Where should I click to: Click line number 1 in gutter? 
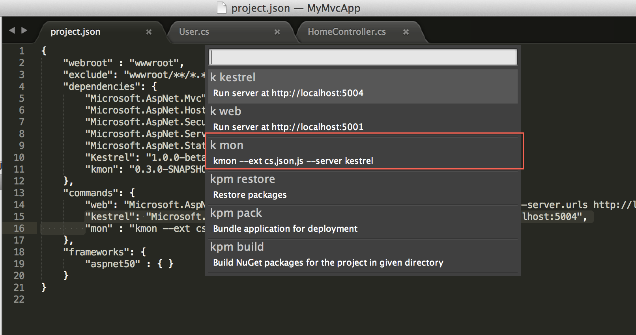[x=22, y=51]
